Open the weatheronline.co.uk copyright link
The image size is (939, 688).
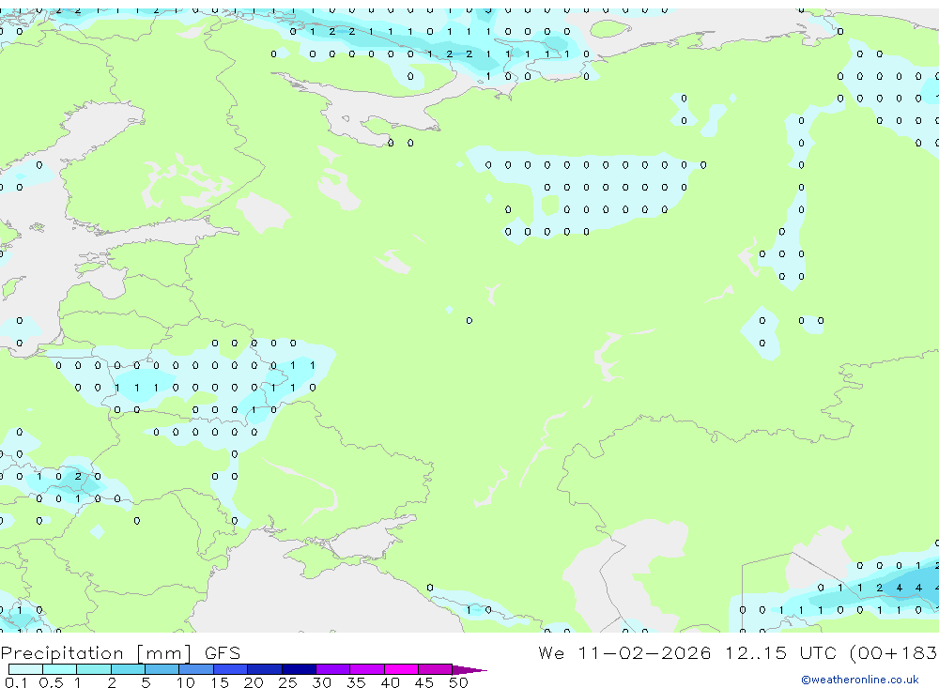click(x=860, y=680)
